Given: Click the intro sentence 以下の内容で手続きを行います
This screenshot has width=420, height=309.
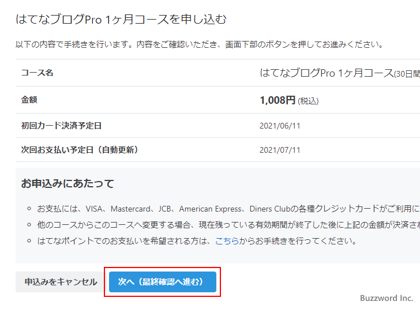Looking at the screenshot, I should 200,44.
